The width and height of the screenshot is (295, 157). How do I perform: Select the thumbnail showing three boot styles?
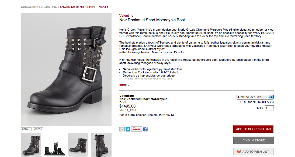click(x=55, y=145)
